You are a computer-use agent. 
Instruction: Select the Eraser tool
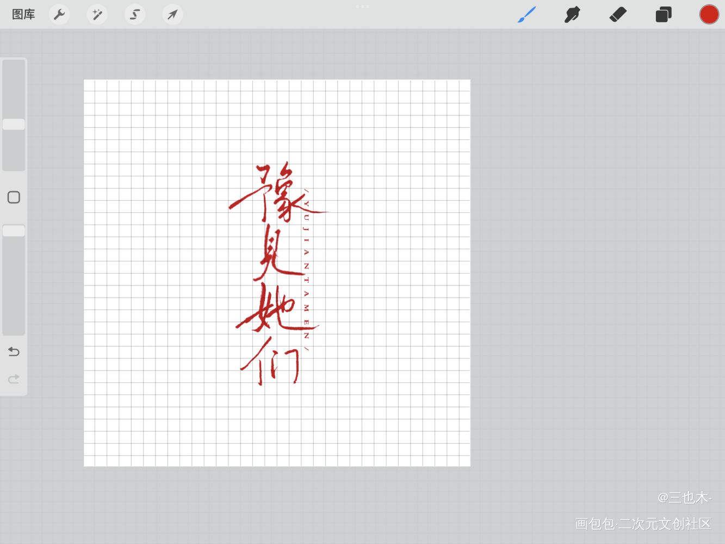tap(618, 15)
